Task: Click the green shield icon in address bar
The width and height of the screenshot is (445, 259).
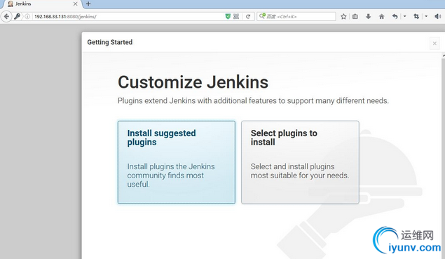Action: coord(228,16)
